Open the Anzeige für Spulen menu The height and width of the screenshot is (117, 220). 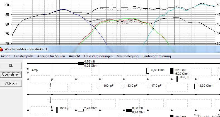click(x=51, y=56)
